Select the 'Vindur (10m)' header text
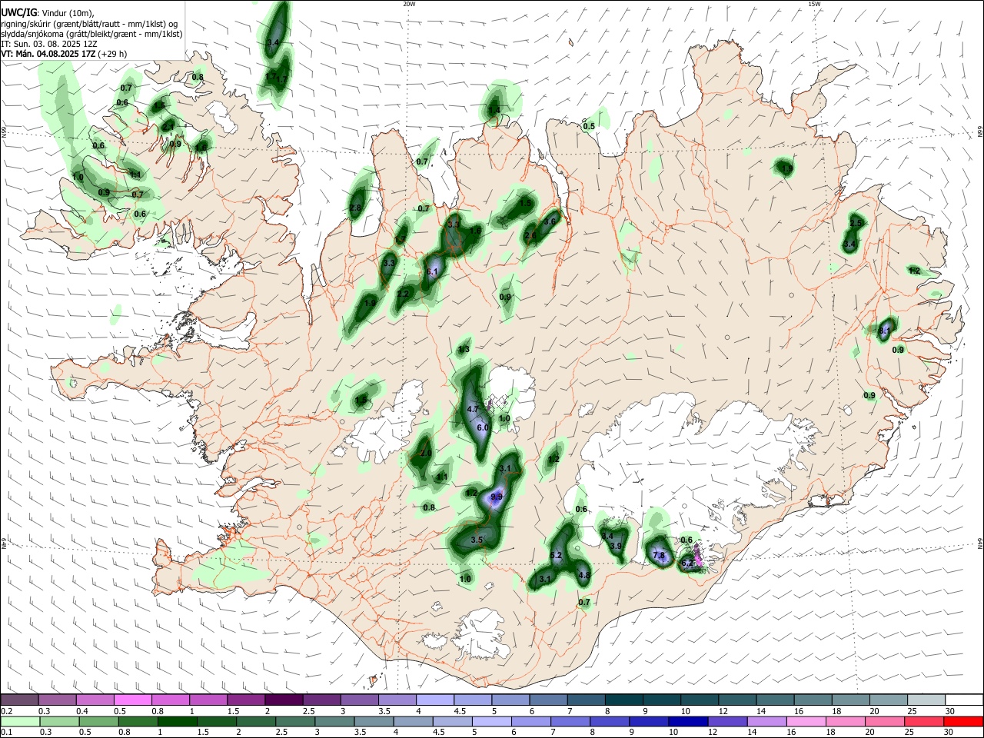Viewport: 984px width, 738px height. (67, 13)
